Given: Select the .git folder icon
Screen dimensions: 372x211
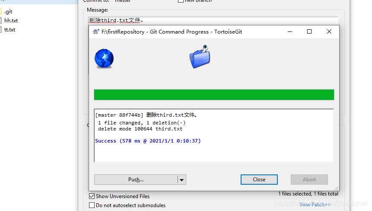Looking at the screenshot, I should coord(1,11).
